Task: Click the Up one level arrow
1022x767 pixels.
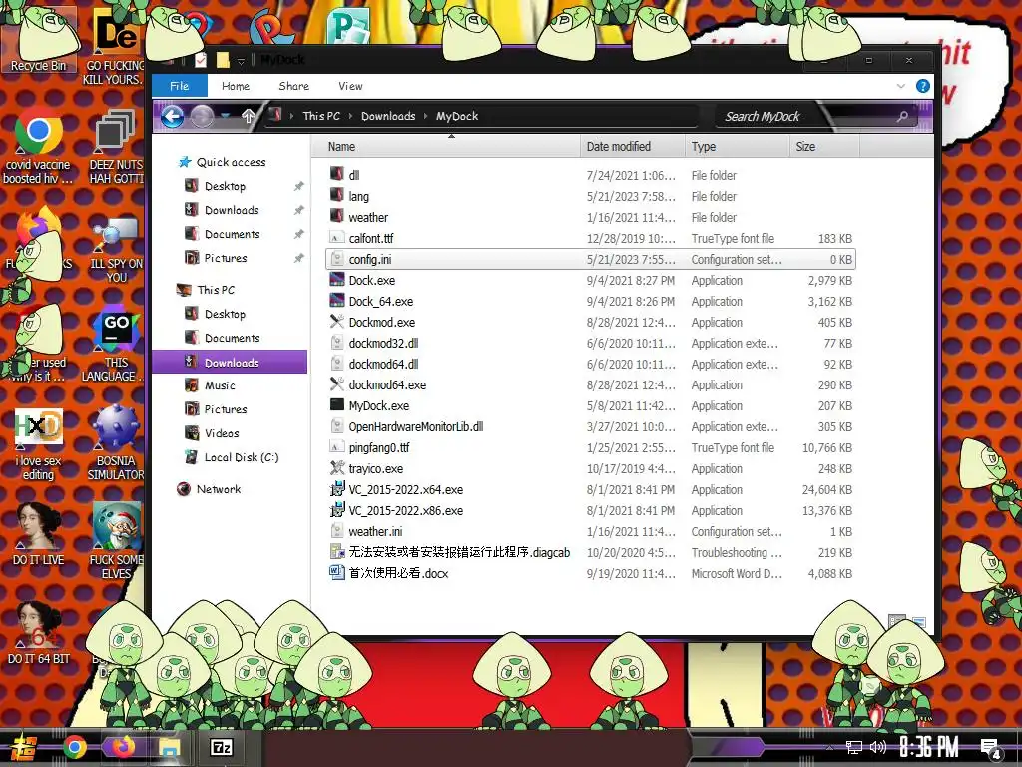Action: tap(249, 117)
